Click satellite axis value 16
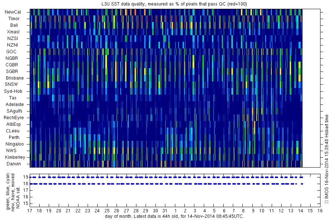Screen dimensions: 330x220 click(26, 197)
